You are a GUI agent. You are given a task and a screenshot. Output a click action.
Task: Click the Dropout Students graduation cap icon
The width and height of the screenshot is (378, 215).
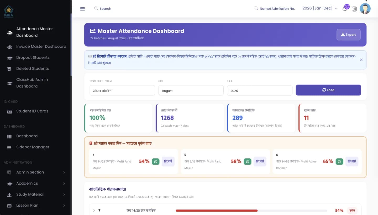(10, 58)
